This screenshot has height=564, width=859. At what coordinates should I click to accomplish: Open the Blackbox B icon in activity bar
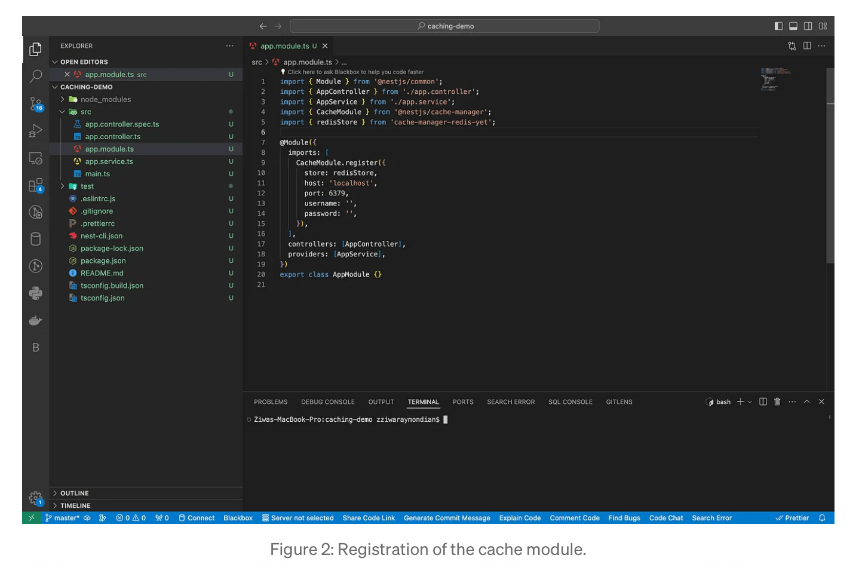[x=36, y=347]
